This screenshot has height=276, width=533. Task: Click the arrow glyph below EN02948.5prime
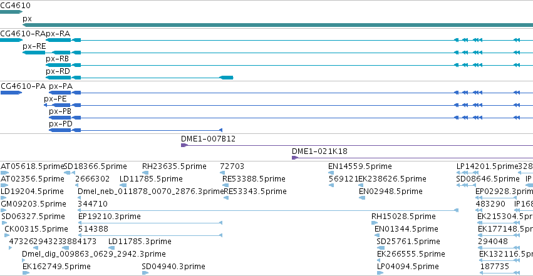coord(362,198)
